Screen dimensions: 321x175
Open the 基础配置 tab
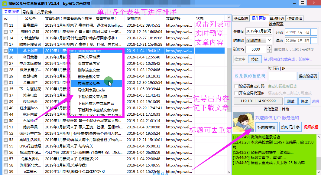pyautogui.click(x=241, y=18)
